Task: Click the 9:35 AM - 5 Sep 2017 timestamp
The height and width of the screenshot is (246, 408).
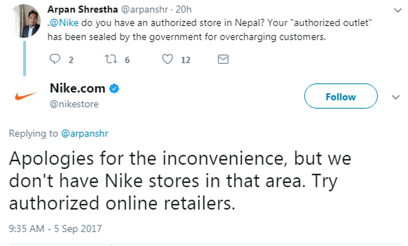Action: 55,228
